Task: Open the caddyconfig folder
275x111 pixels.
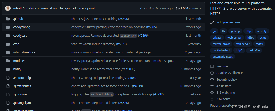Action: click(22, 27)
